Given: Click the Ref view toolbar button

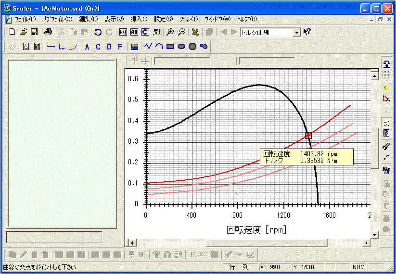Looking at the screenshot, I should (123, 32).
